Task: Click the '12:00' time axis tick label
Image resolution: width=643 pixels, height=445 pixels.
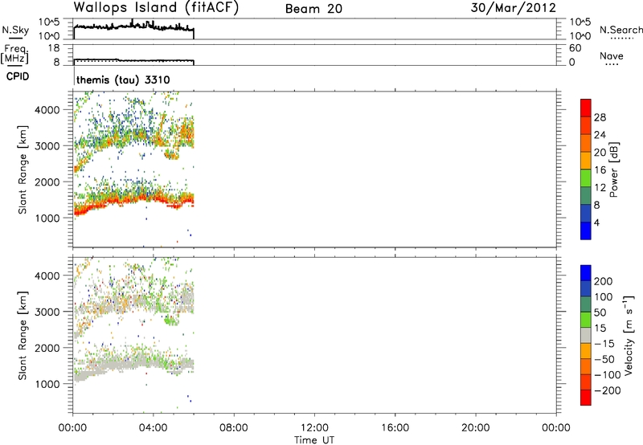Action: pyautogui.click(x=314, y=428)
